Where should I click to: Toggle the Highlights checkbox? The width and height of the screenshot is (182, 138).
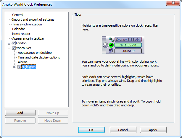click(19, 67)
